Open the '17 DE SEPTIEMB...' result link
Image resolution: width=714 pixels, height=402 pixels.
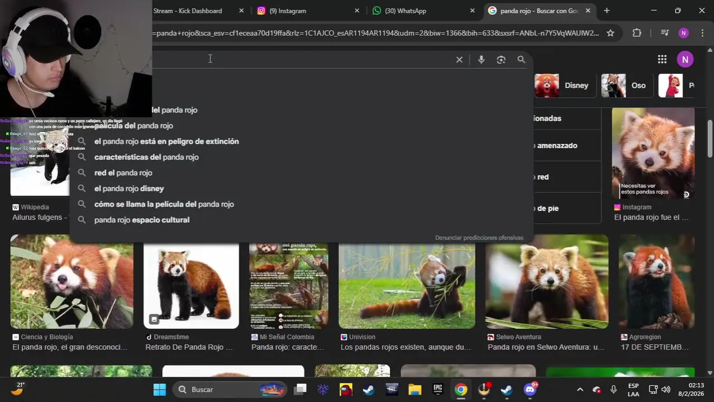(655, 347)
